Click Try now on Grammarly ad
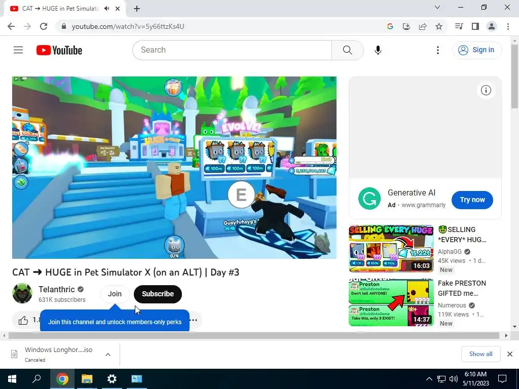Image resolution: width=519 pixels, height=389 pixels. (472, 200)
